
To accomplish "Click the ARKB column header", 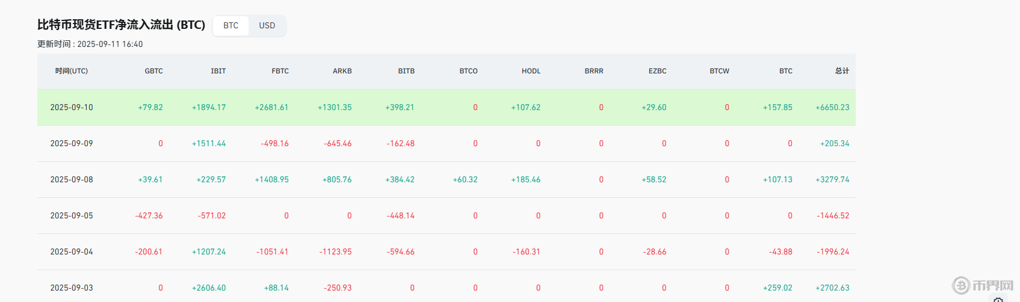I will 342,71.
